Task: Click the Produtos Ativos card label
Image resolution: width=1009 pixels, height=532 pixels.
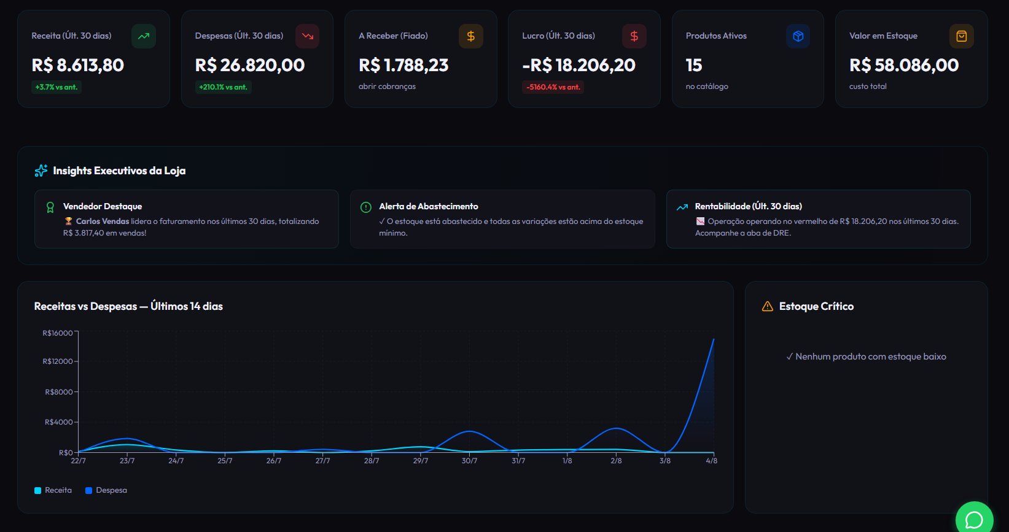Action: (716, 36)
